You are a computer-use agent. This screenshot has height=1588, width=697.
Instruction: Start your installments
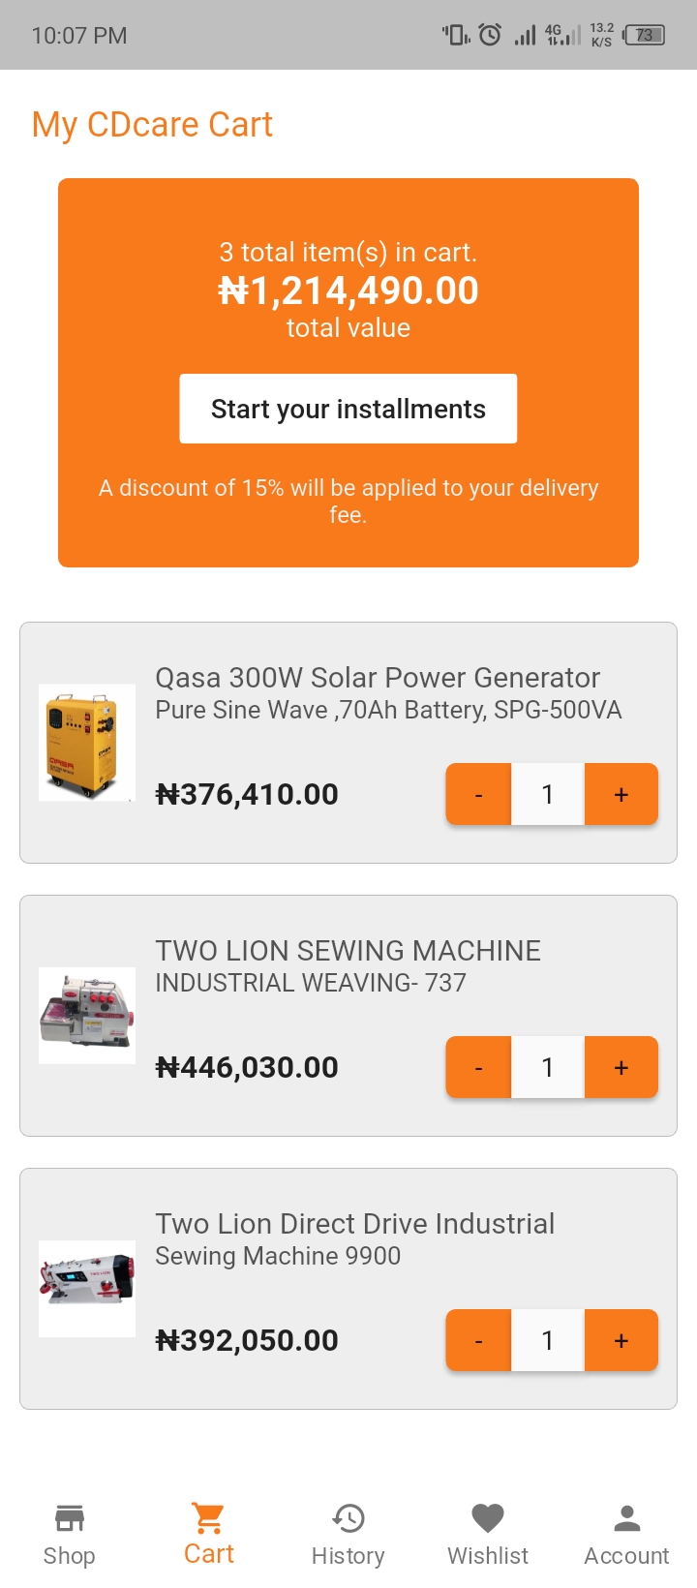(348, 409)
